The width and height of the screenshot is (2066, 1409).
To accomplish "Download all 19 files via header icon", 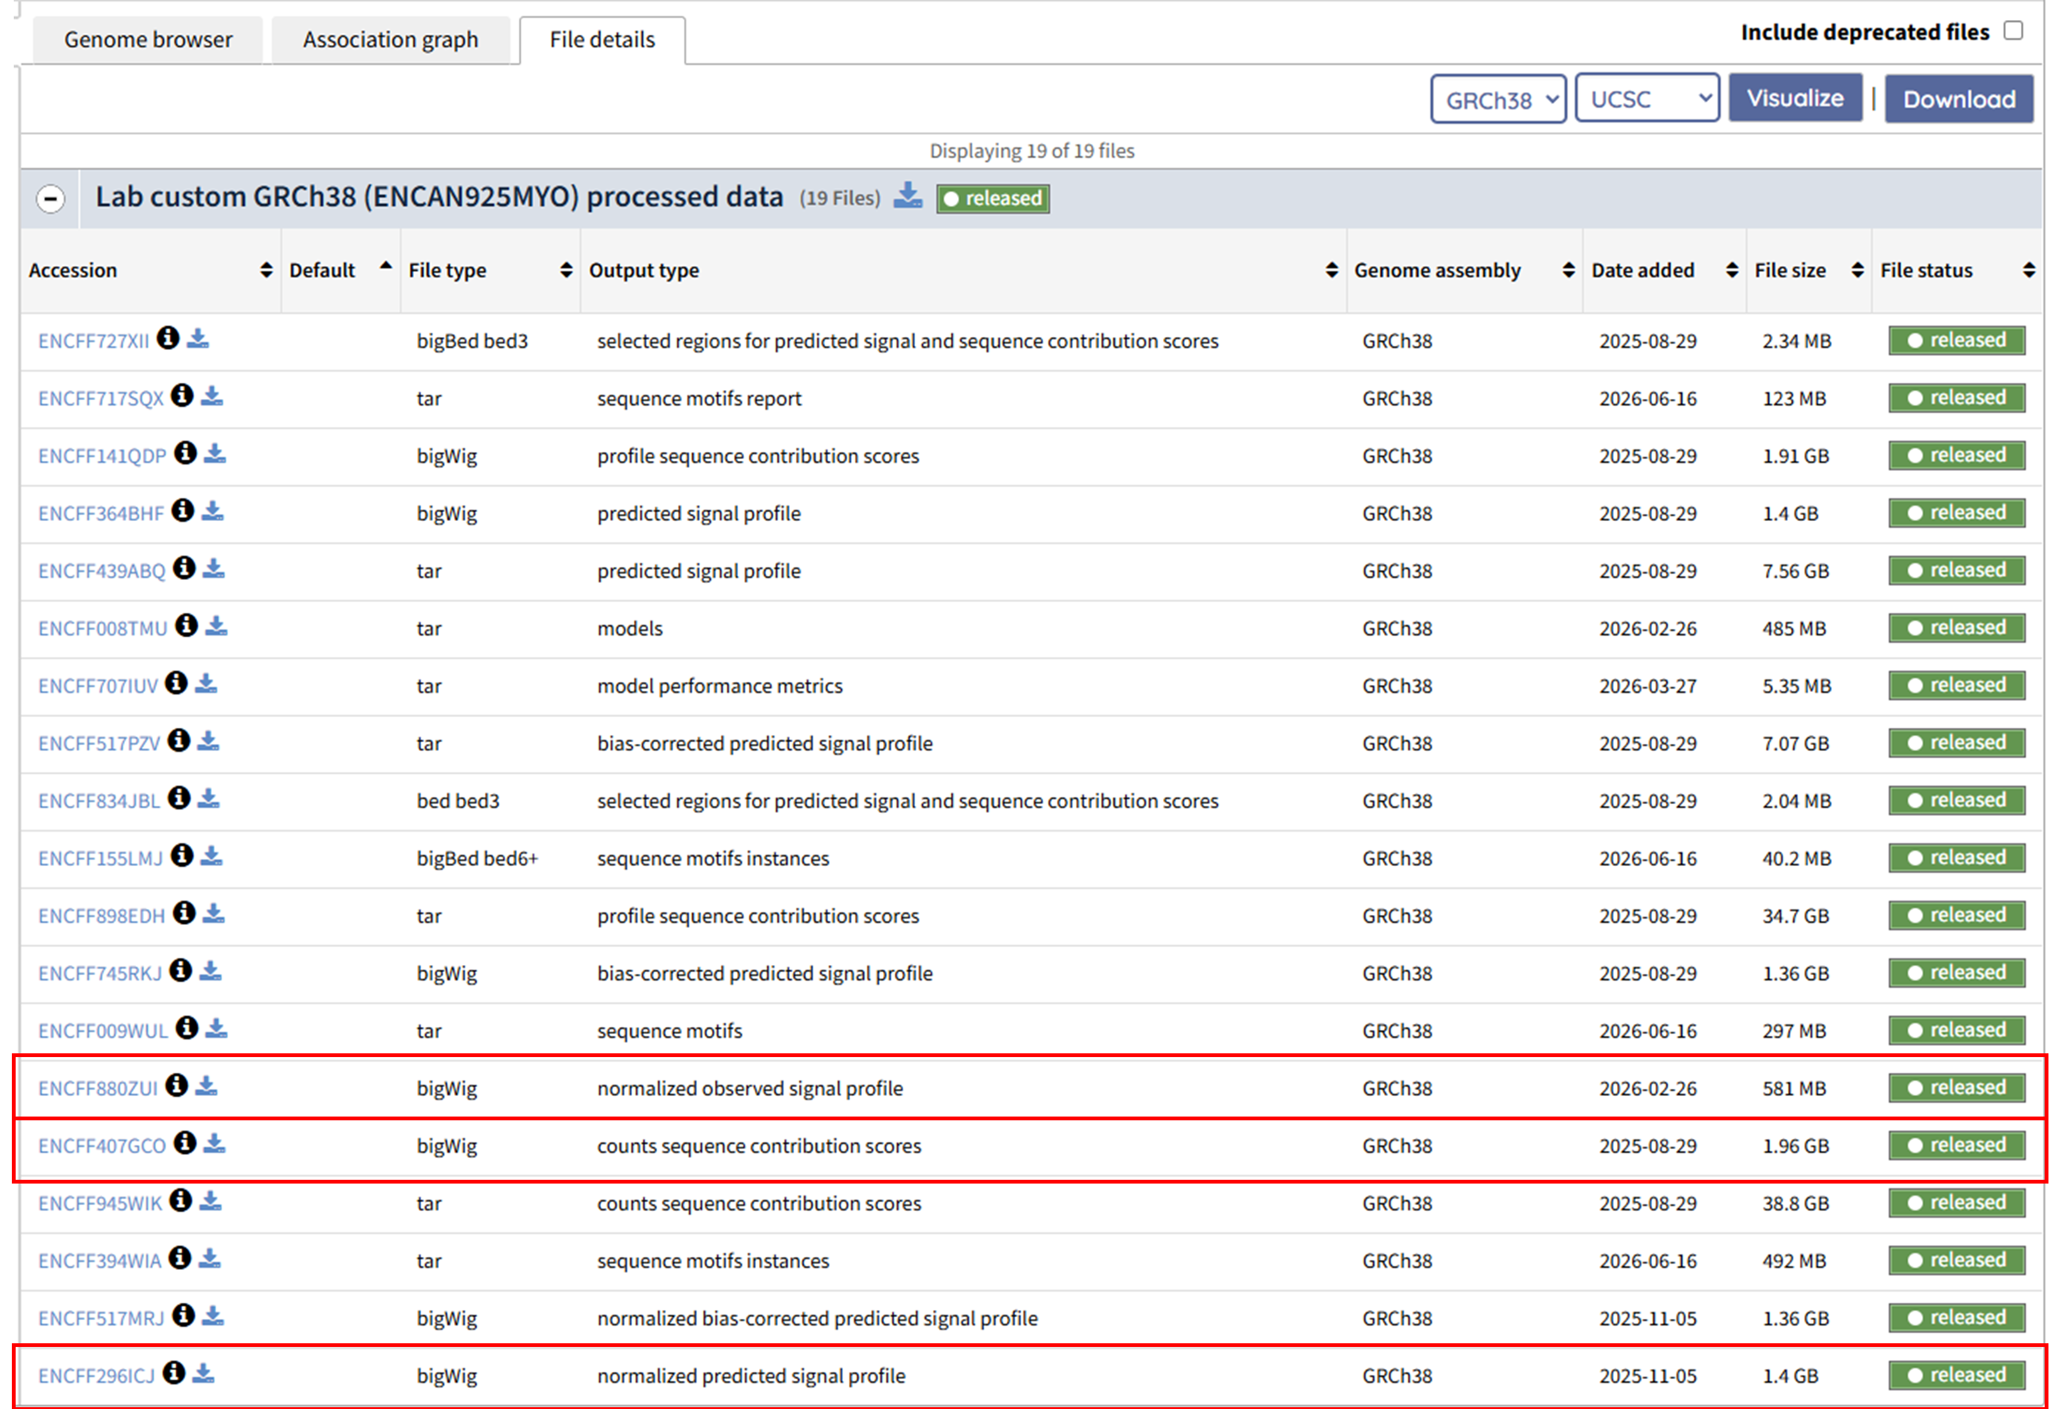I will tap(907, 195).
